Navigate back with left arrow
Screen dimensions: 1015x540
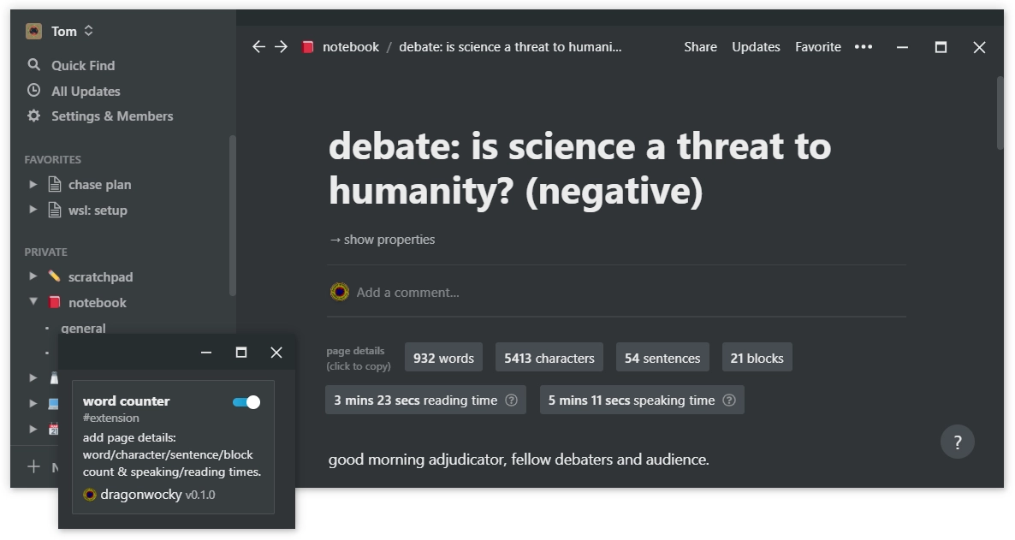pyautogui.click(x=258, y=47)
